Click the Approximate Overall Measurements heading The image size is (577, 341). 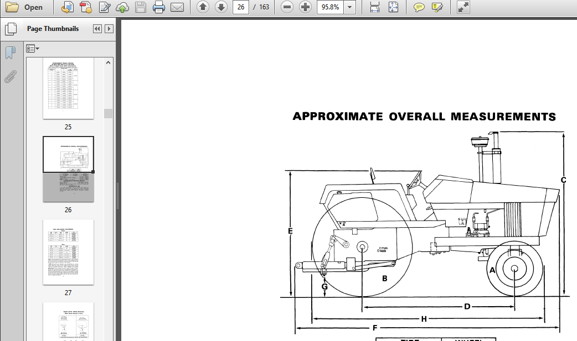coord(424,117)
